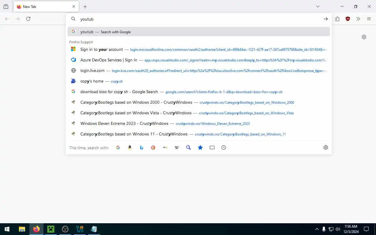
Task: Open Bootlegs based on Windows 2000 suggestion
Action: [199, 102]
